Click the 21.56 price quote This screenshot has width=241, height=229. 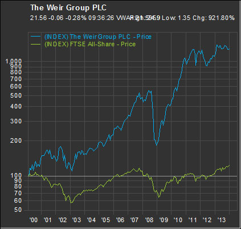39,18
